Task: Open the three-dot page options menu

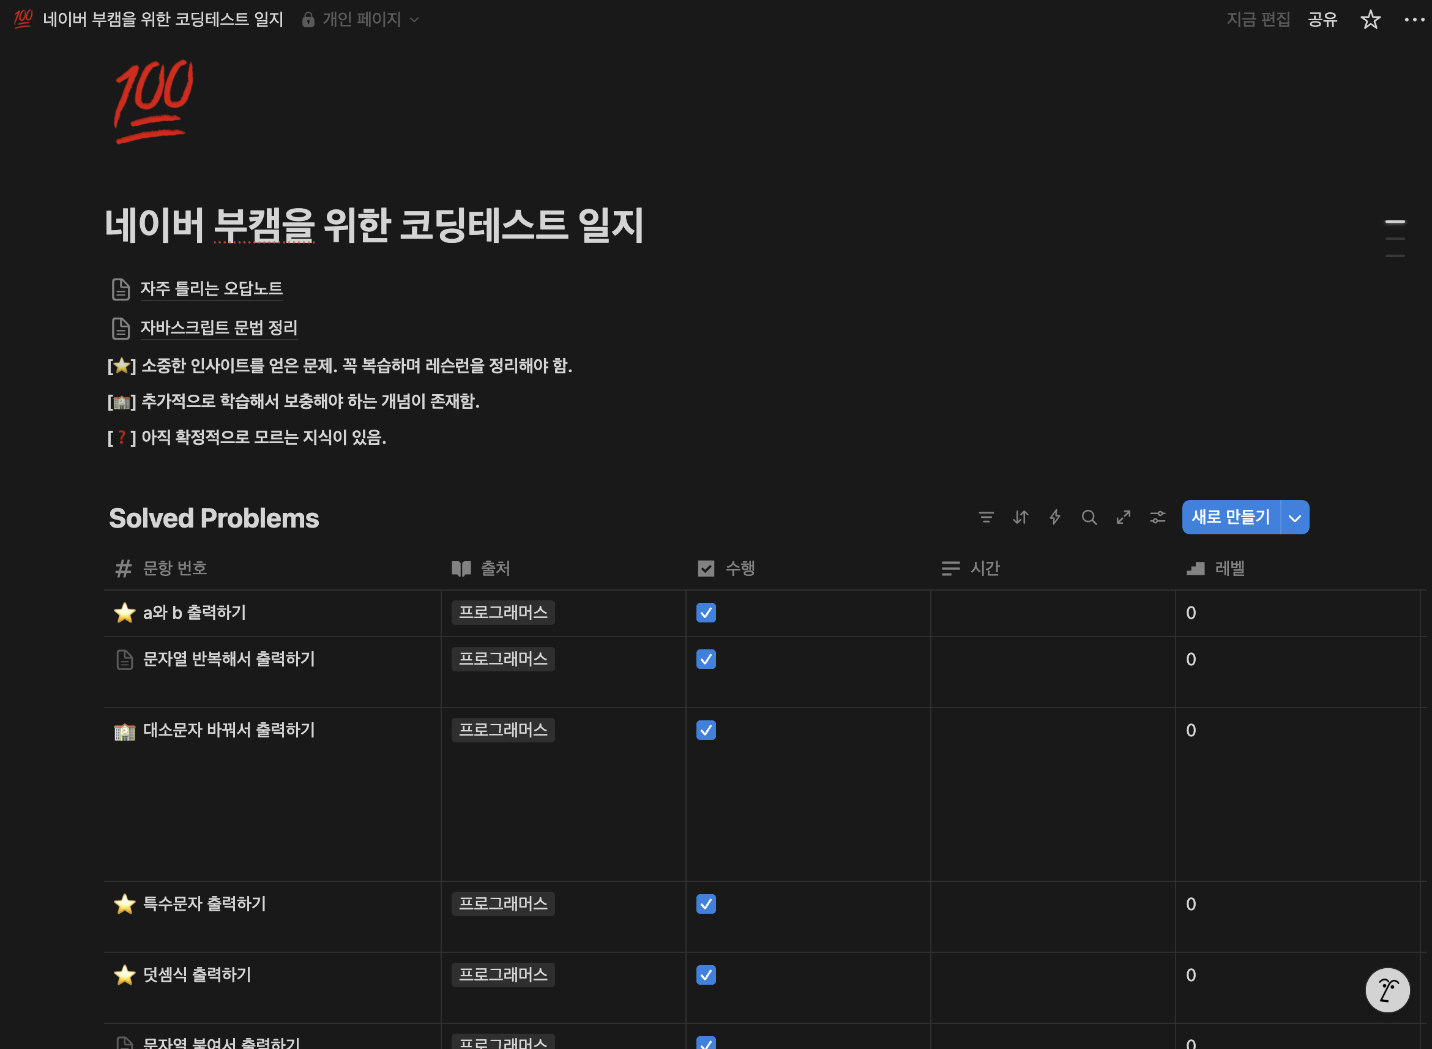Action: [x=1414, y=20]
